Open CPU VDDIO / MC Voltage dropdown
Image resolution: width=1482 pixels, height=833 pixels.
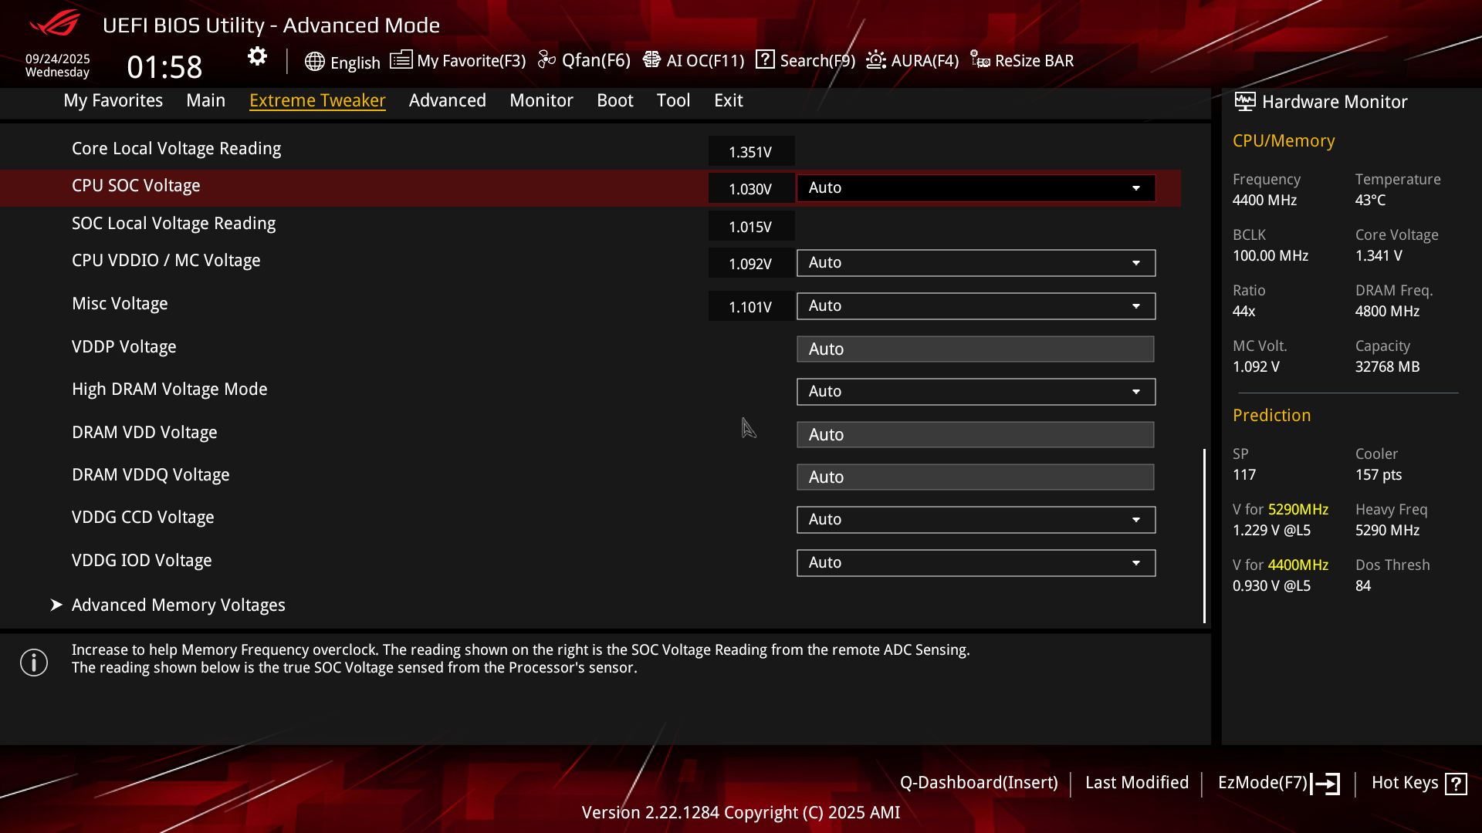point(976,263)
